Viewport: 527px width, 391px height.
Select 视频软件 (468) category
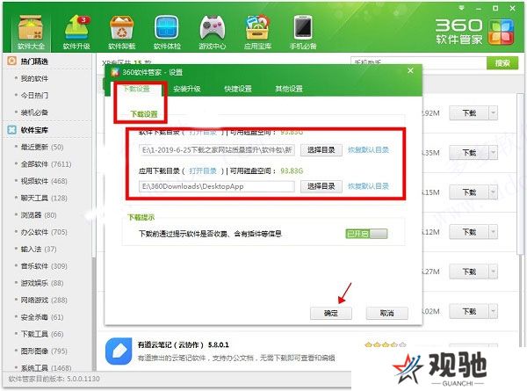point(44,181)
